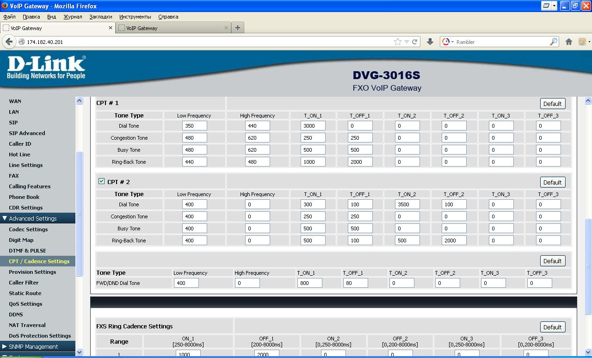592x358 pixels.
Task: Open the Закладки menu
Action: 100,17
